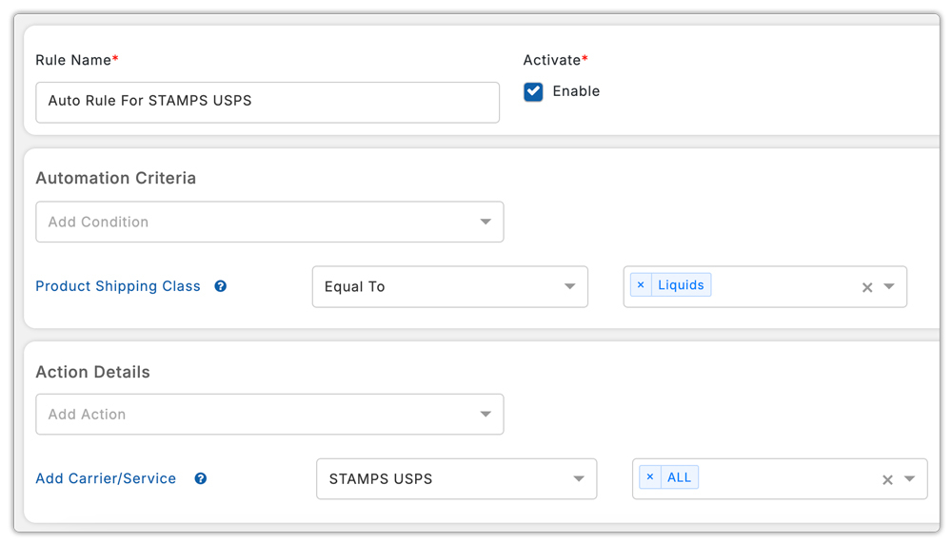Remove the ALL service tag
Screen dimensions: 952x543
click(x=649, y=476)
